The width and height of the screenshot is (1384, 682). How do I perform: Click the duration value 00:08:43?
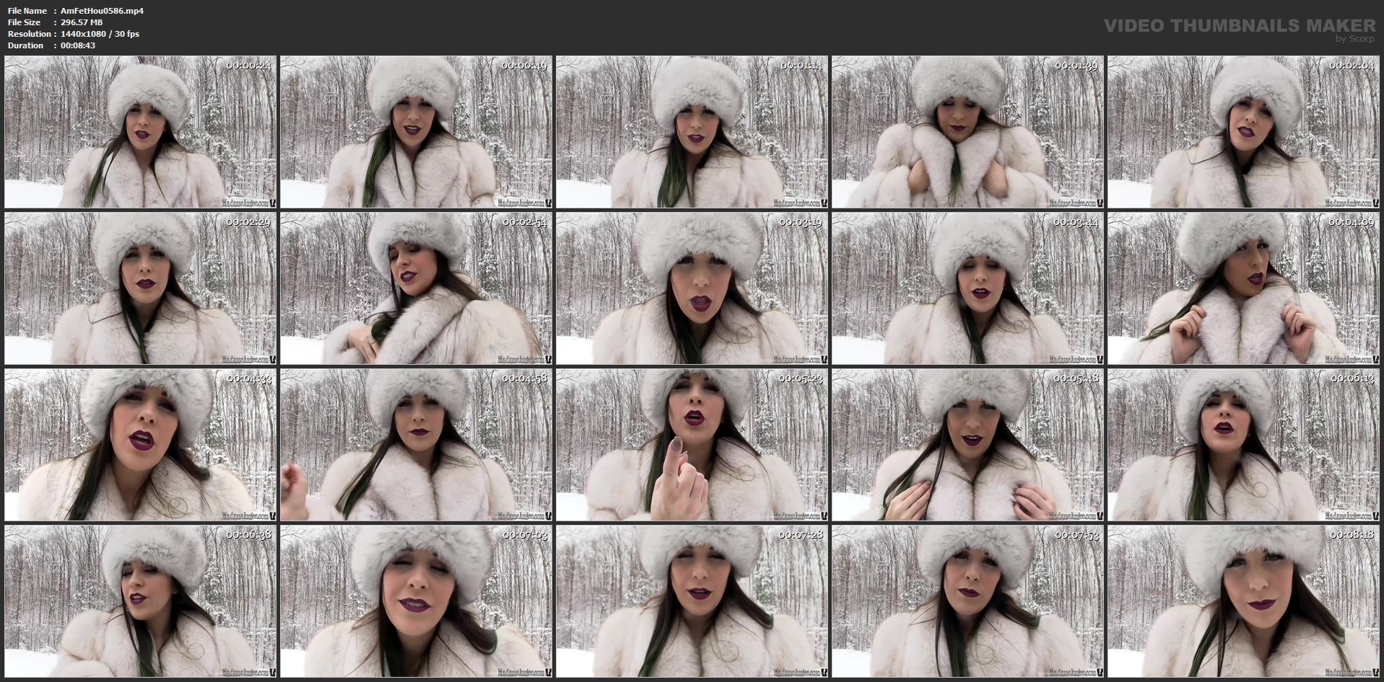78,45
